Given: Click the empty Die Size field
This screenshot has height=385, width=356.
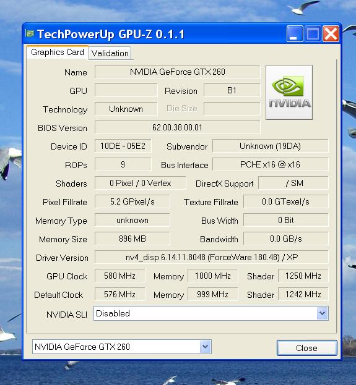Looking at the screenshot, I should pos(232,109).
